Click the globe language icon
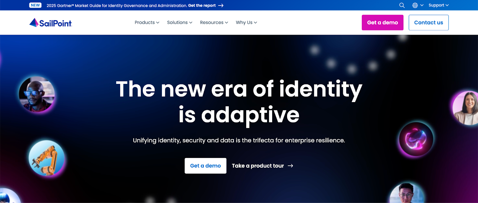 [415, 5]
